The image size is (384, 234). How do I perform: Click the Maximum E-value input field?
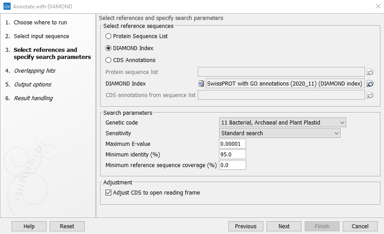232,144
